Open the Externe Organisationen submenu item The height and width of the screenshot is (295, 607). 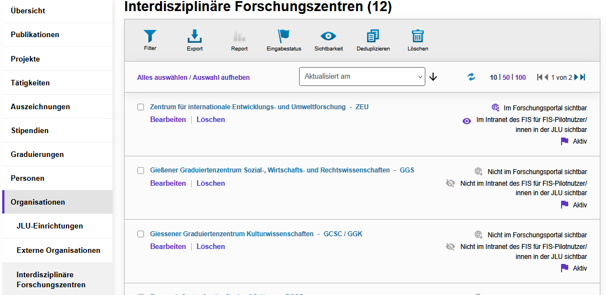(x=57, y=251)
